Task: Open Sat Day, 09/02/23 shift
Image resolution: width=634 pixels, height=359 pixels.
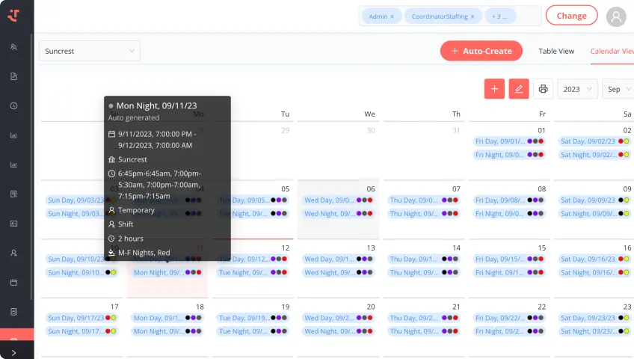Action: tap(594, 141)
